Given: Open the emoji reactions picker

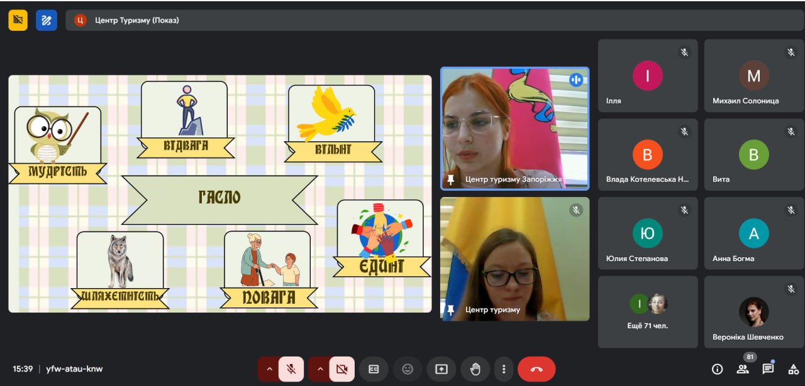Looking at the screenshot, I should point(408,369).
